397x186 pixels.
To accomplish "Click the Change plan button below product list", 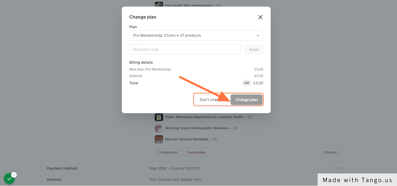I will point(168,152).
